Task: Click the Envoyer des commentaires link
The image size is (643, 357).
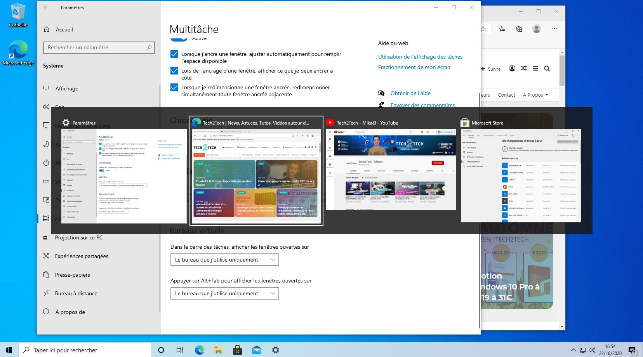Action: point(422,105)
